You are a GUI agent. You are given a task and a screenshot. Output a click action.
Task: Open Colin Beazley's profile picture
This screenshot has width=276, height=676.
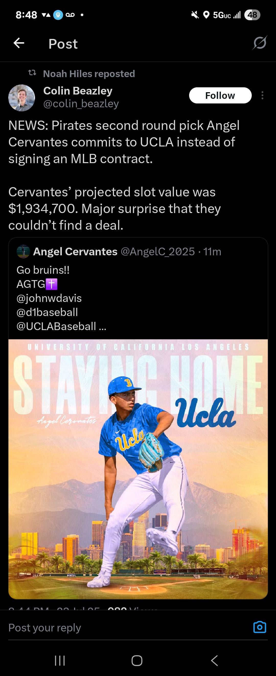pos(22,98)
